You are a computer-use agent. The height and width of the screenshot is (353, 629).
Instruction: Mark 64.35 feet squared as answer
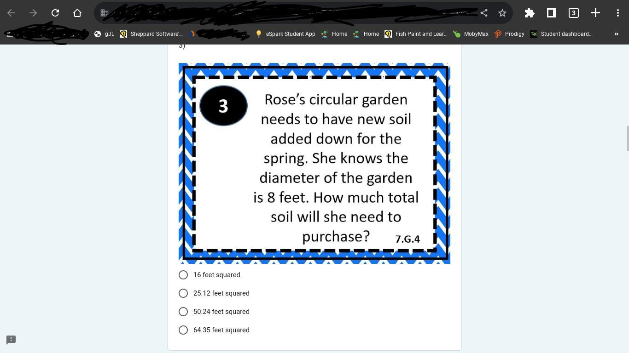(x=183, y=330)
